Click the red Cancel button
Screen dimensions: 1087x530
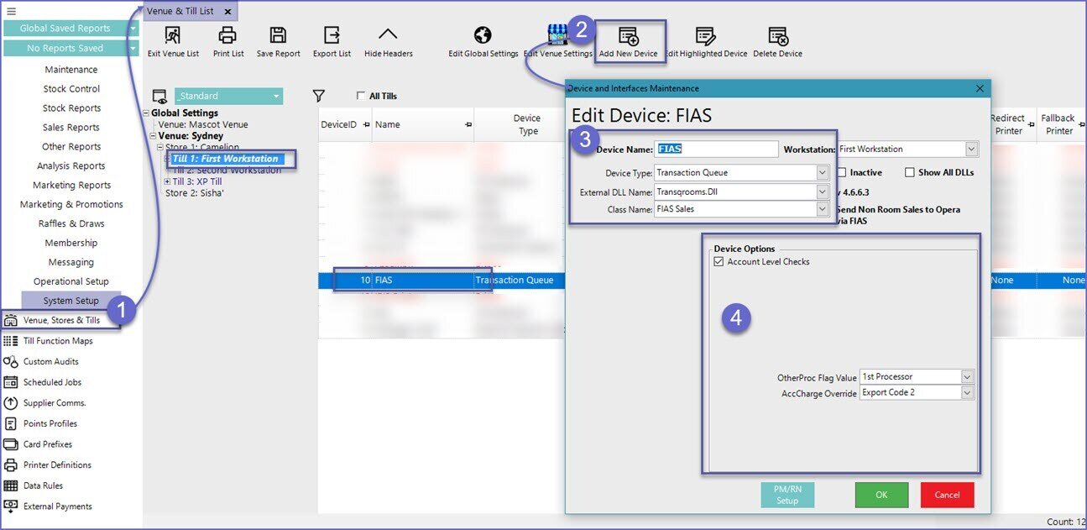(x=947, y=495)
